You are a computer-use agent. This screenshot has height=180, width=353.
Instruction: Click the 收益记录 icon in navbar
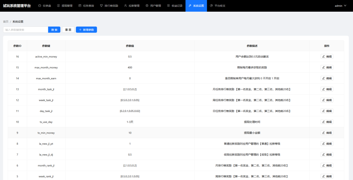(168, 6)
